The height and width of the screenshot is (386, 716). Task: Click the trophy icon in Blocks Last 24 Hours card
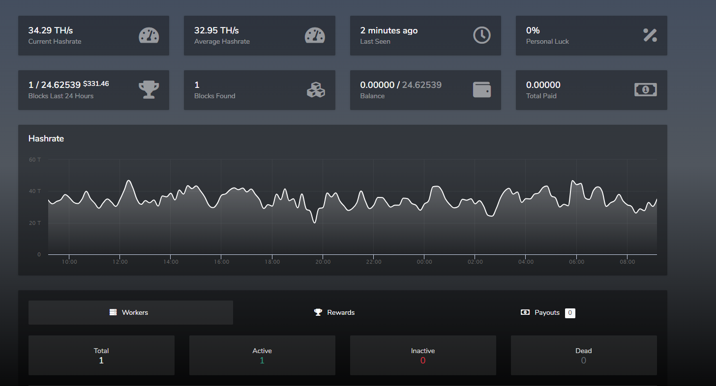pos(149,90)
